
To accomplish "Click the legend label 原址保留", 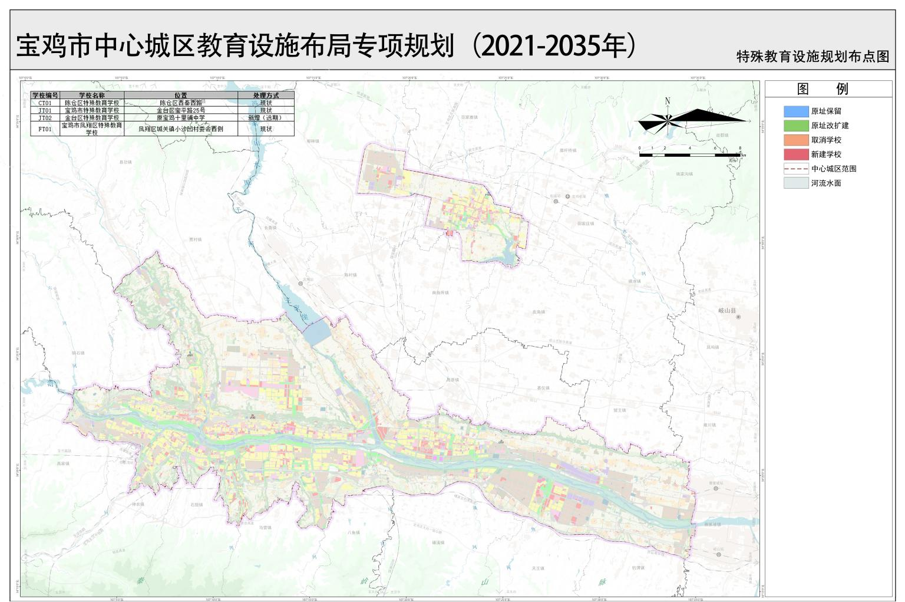I will click(826, 111).
